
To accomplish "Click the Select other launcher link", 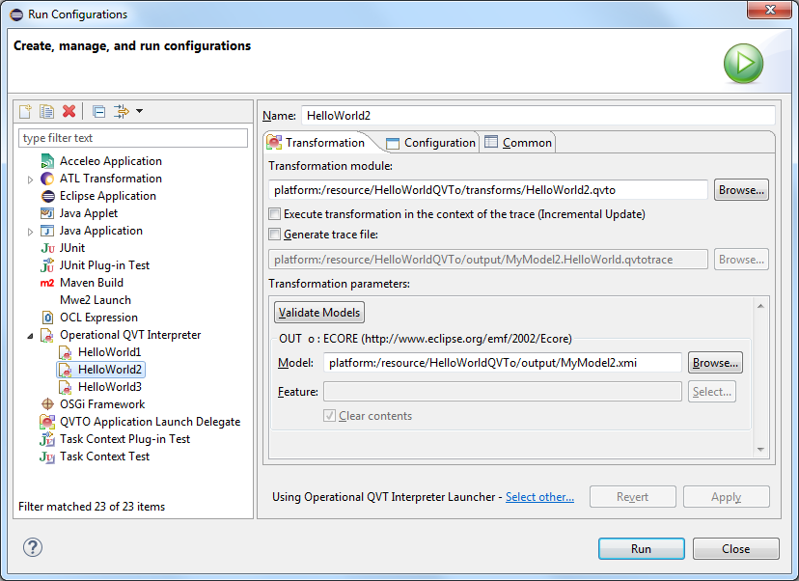I will 539,497.
